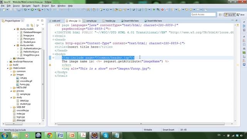Select student.jsp under study folder

click(25, 104)
